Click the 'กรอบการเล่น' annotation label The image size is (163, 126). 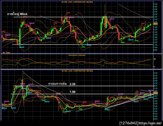(x=58, y=84)
